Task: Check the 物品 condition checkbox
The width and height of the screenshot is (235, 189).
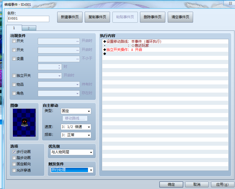Action: tap(14, 84)
